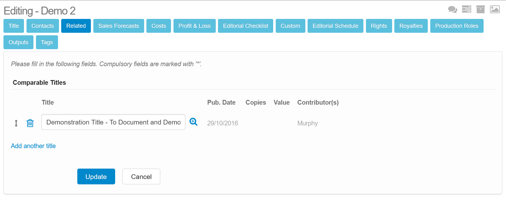Click the comparable title text field
This screenshot has height=202, width=506.
pos(113,122)
